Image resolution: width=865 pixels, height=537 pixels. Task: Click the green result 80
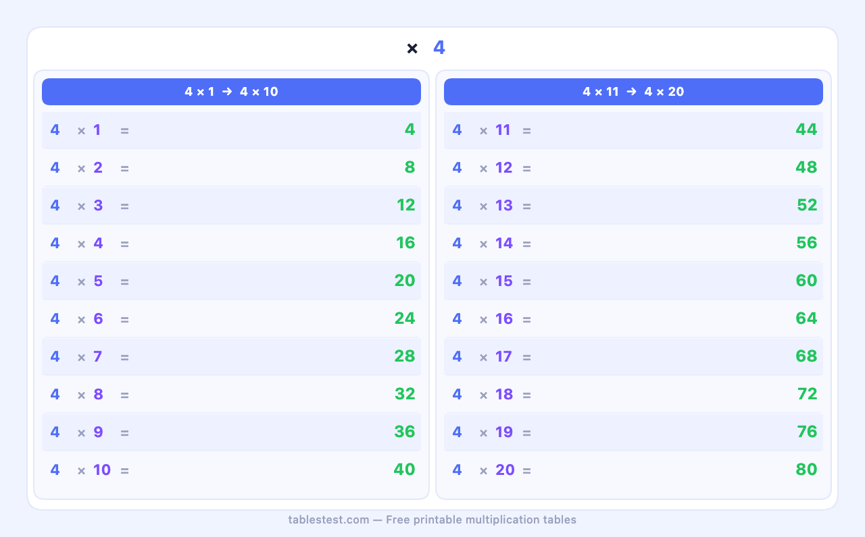(x=806, y=470)
